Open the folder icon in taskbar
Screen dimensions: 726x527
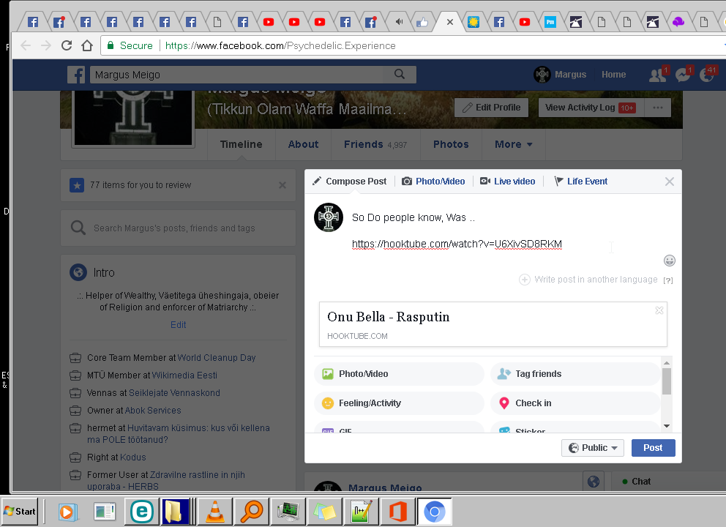pos(175,512)
